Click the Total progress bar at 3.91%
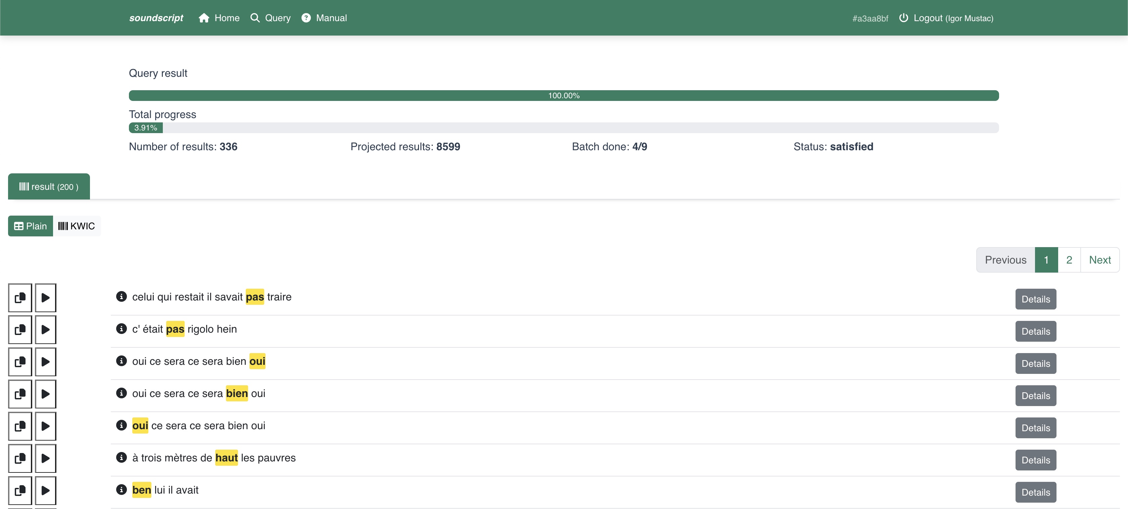Viewport: 1128px width, 509px height. (146, 128)
